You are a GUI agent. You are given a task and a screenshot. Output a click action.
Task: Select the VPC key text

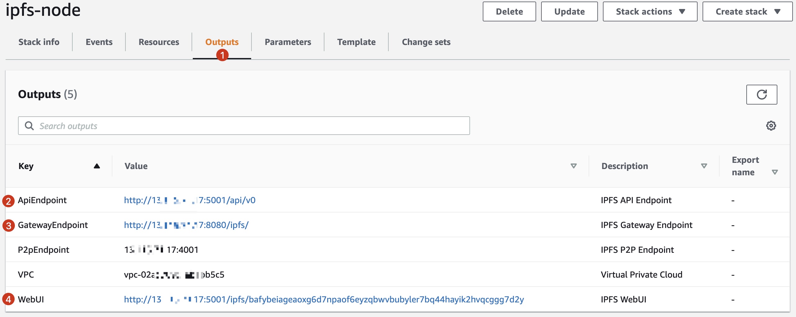pos(26,275)
